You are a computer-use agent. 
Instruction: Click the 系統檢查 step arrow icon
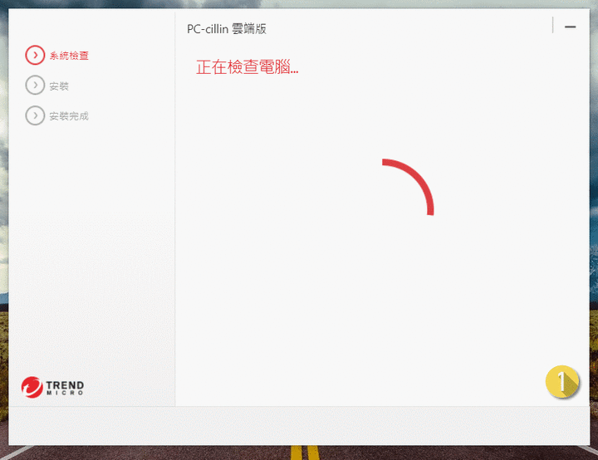click(x=35, y=56)
